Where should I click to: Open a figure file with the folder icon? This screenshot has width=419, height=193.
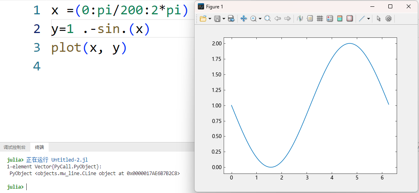(x=203, y=18)
